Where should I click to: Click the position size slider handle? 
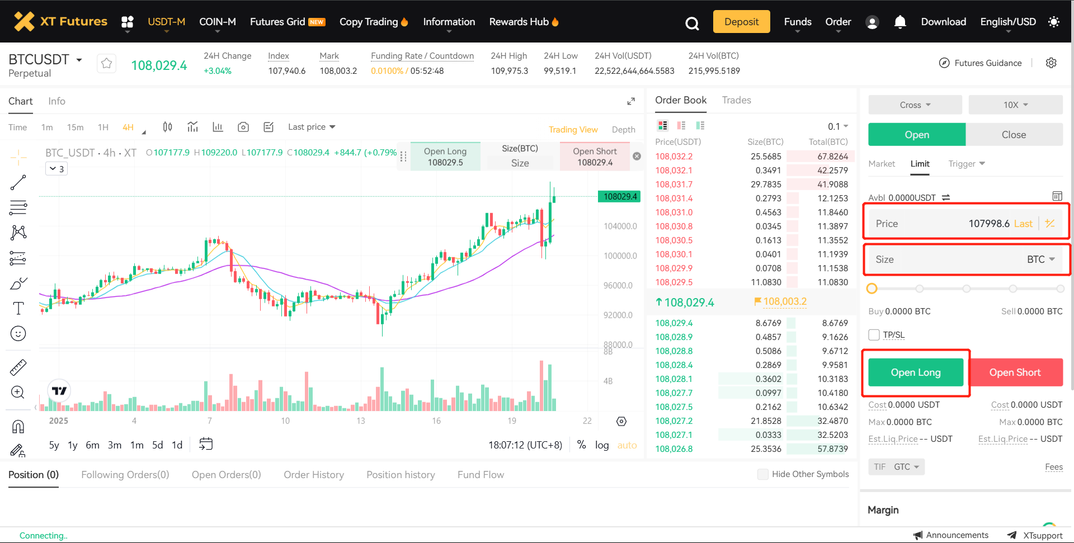coord(872,289)
